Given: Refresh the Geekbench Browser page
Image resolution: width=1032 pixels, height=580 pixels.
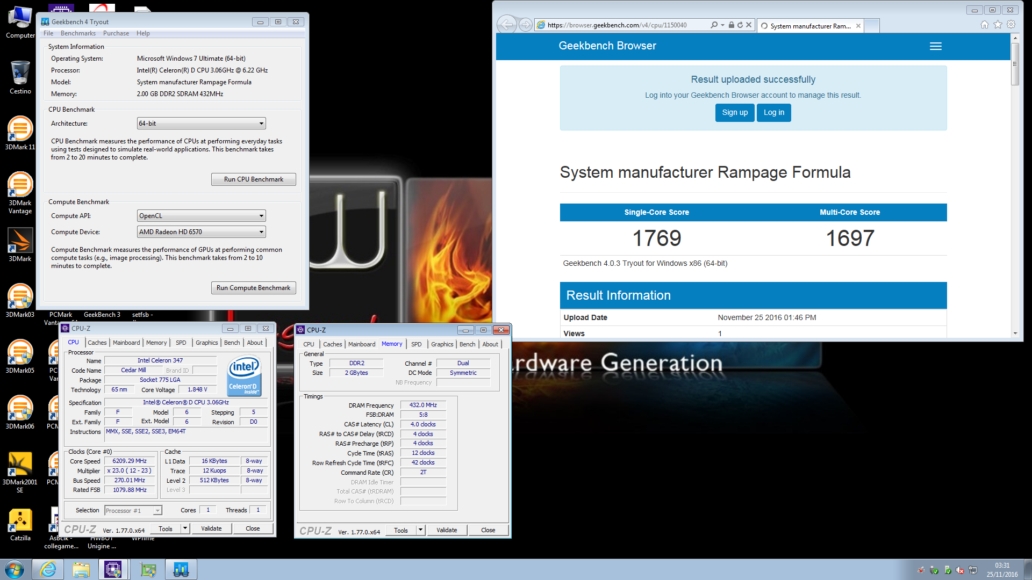Looking at the screenshot, I should (x=740, y=25).
